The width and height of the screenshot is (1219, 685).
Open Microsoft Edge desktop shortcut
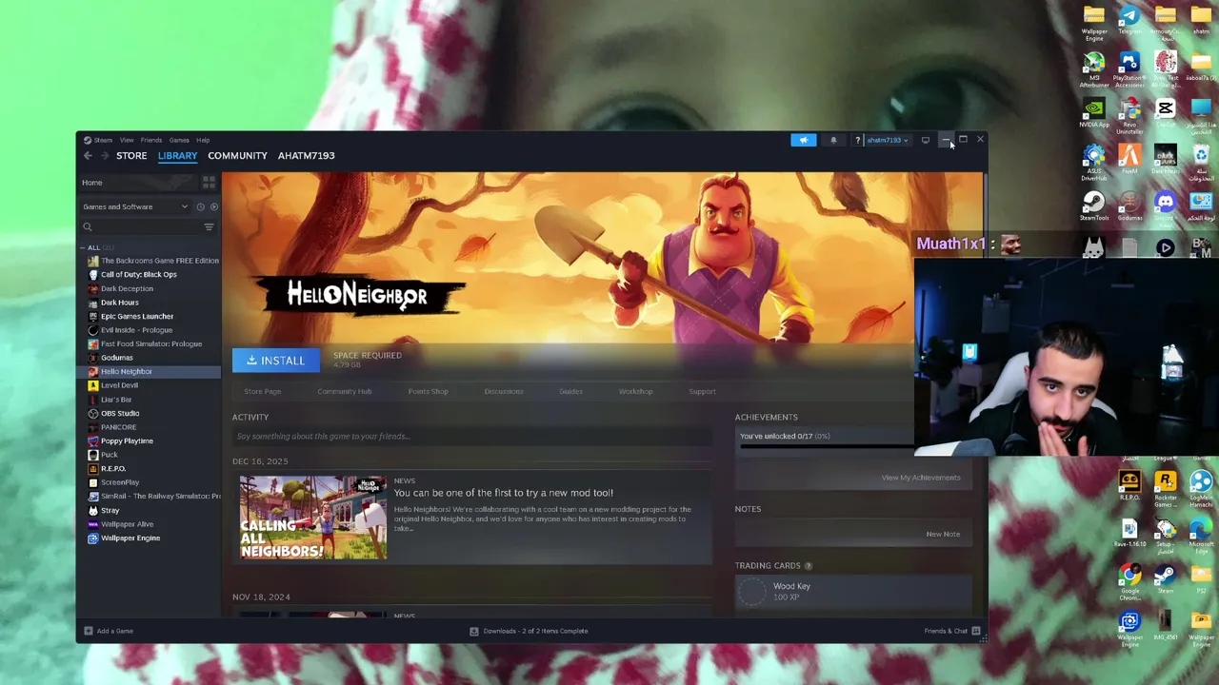(x=1201, y=535)
